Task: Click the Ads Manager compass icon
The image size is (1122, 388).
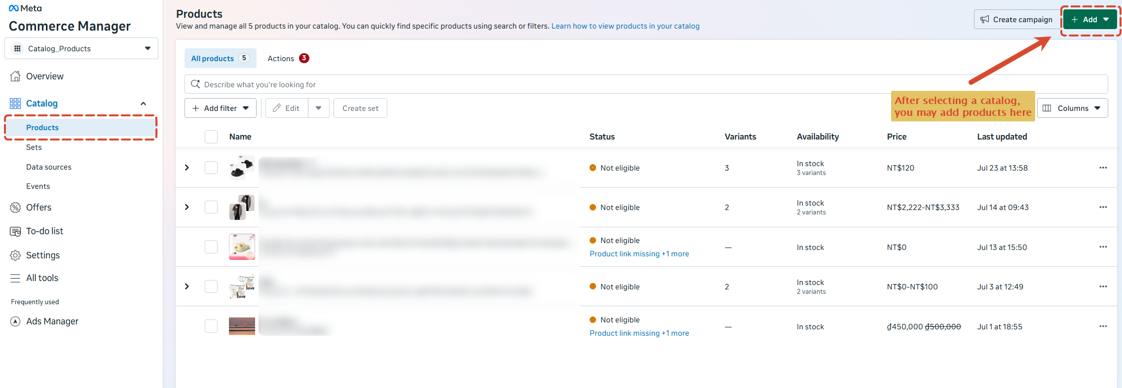Action: 15,321
